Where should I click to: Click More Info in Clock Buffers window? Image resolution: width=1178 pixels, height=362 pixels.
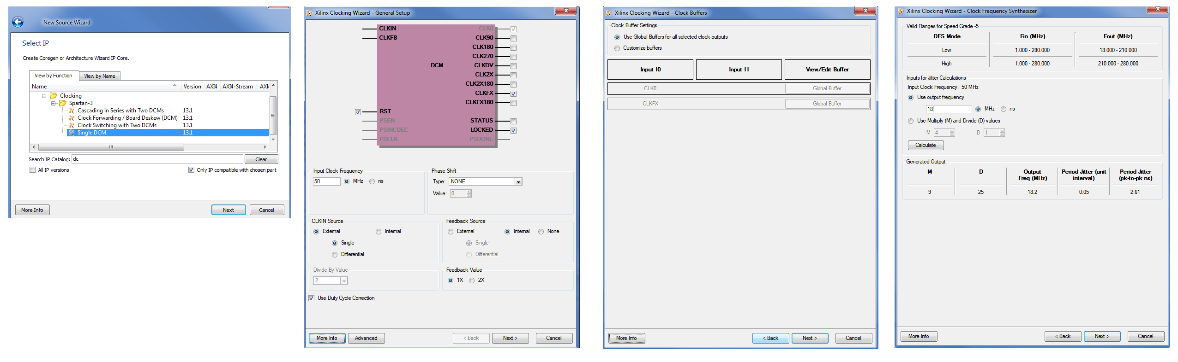626,338
